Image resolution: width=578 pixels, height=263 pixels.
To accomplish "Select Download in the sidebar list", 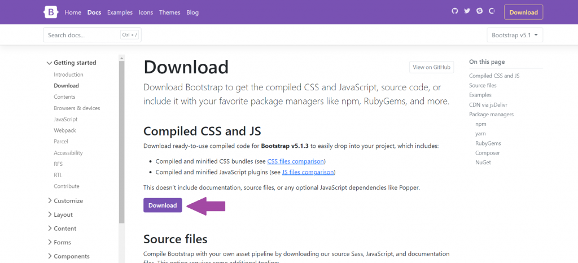I will (67, 85).
